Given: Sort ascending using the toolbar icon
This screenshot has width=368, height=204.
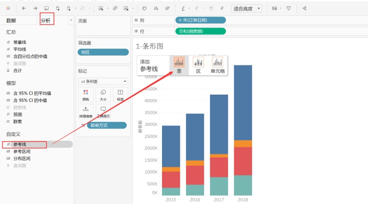Looking at the screenshot, I should click(x=156, y=8).
